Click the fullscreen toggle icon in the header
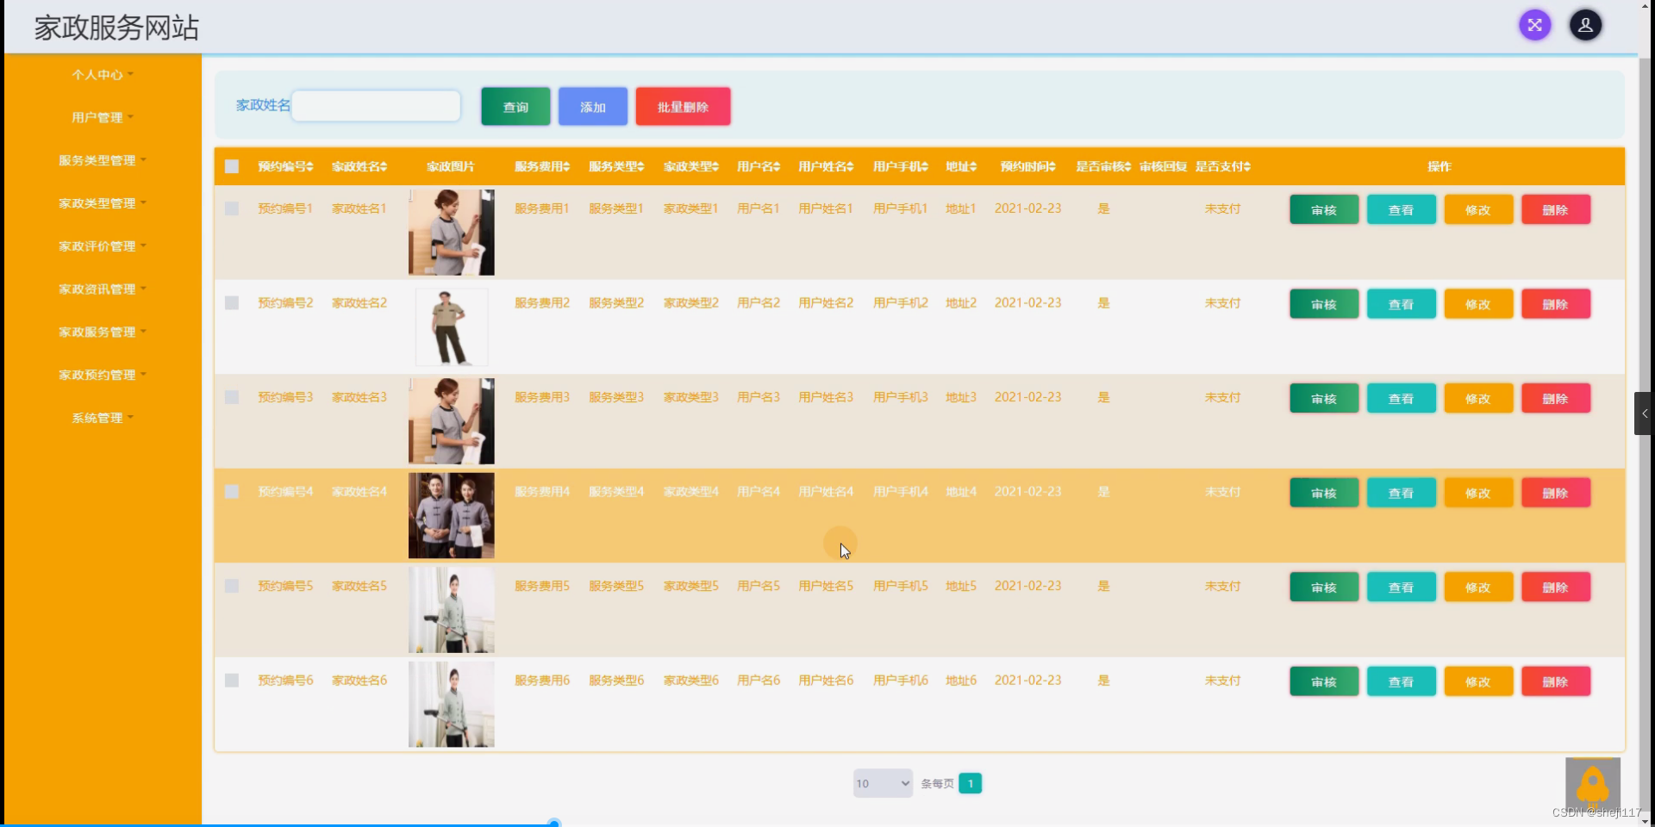The height and width of the screenshot is (827, 1655). tap(1535, 25)
